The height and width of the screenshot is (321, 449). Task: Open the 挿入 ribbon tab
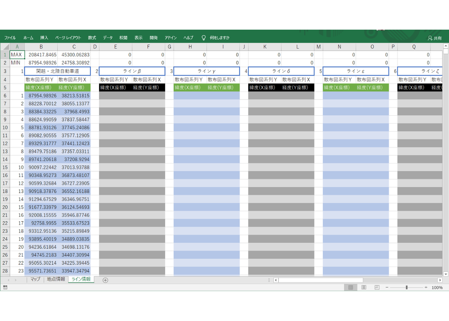point(44,37)
